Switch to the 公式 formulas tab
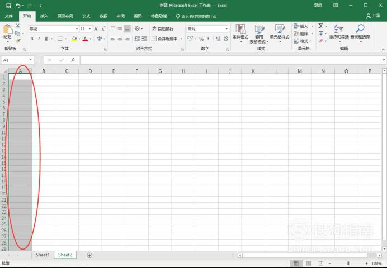The width and height of the screenshot is (387, 268). [86, 16]
